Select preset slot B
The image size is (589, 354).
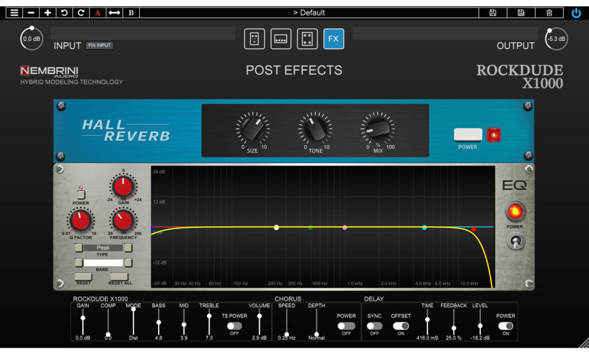click(131, 13)
